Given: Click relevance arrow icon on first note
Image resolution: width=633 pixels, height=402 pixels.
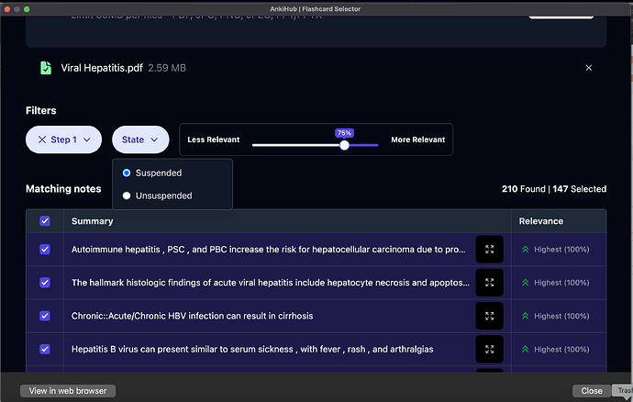Looking at the screenshot, I should 526,250.
